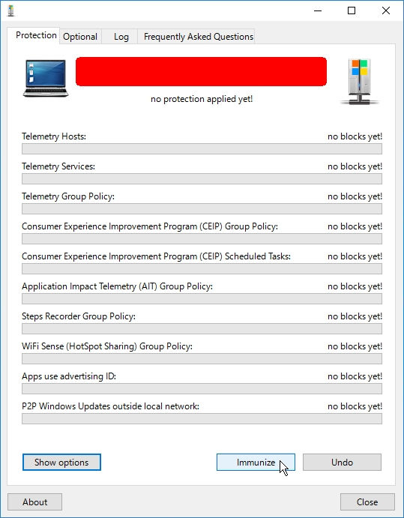Screen dimensions: 404x518
Task: Click the 'Telemetry Hosts:' label
Action: [54, 136]
